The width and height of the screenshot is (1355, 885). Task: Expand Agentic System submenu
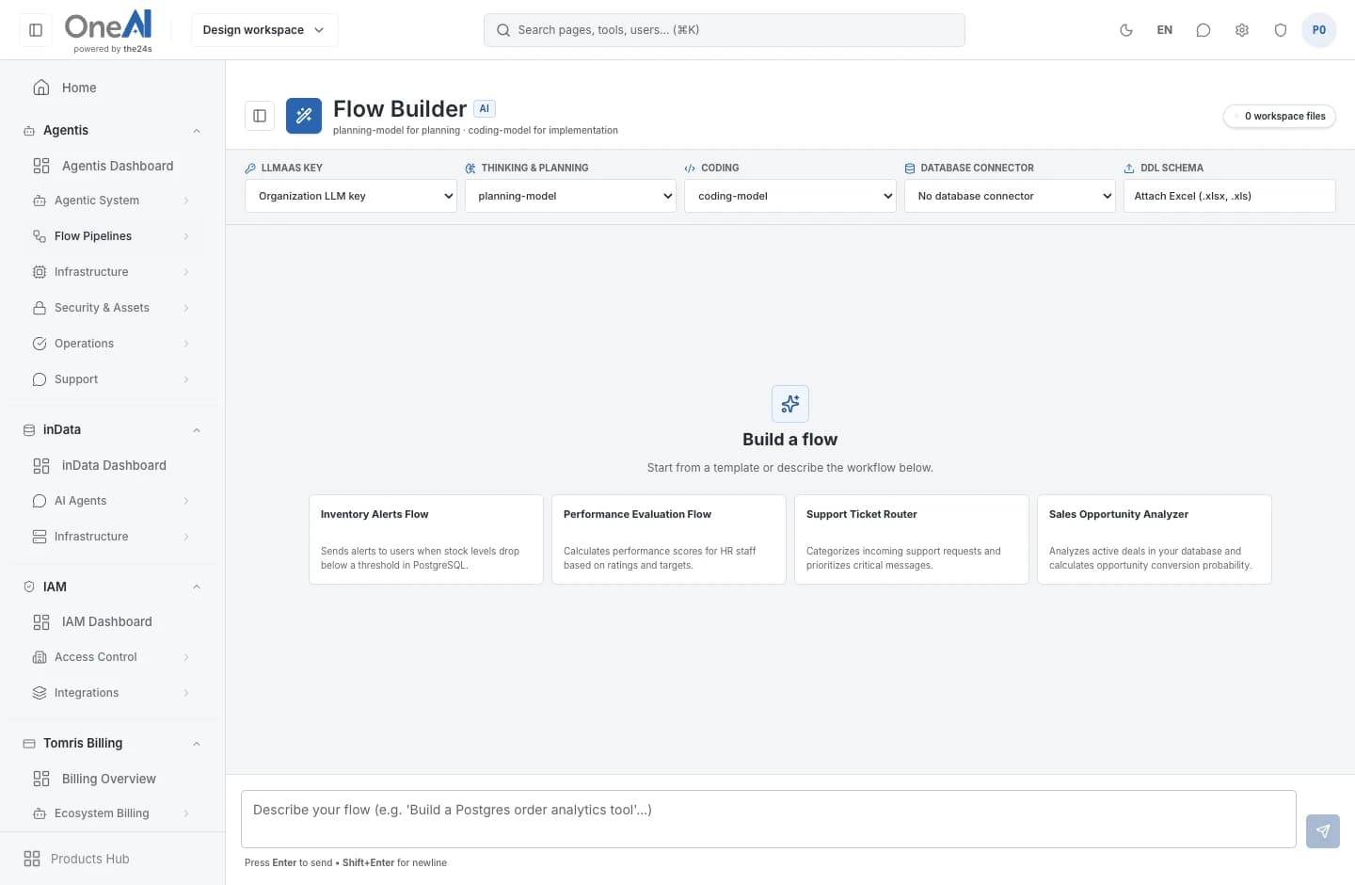(113, 201)
